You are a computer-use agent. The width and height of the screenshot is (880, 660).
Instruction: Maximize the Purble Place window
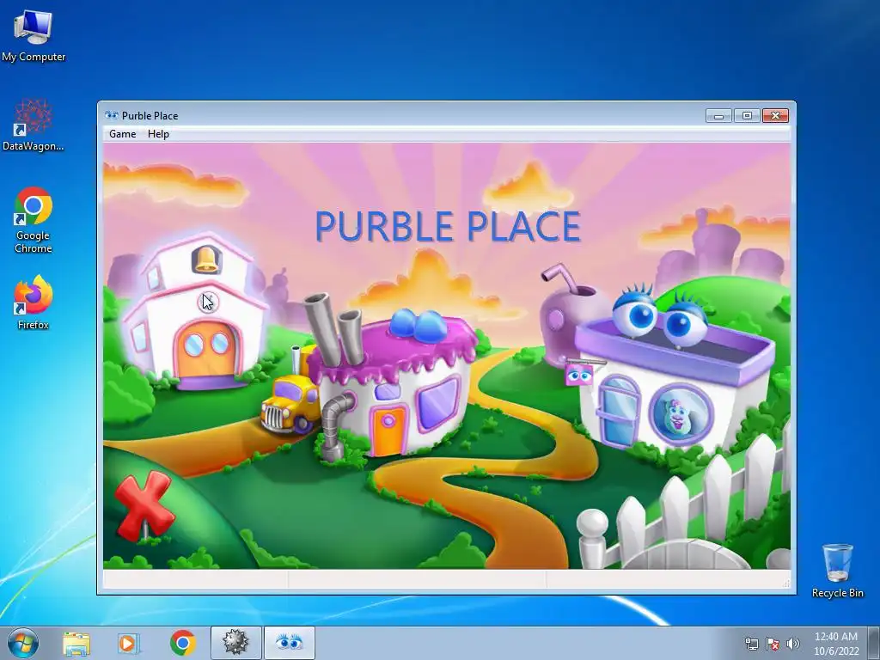click(x=747, y=116)
